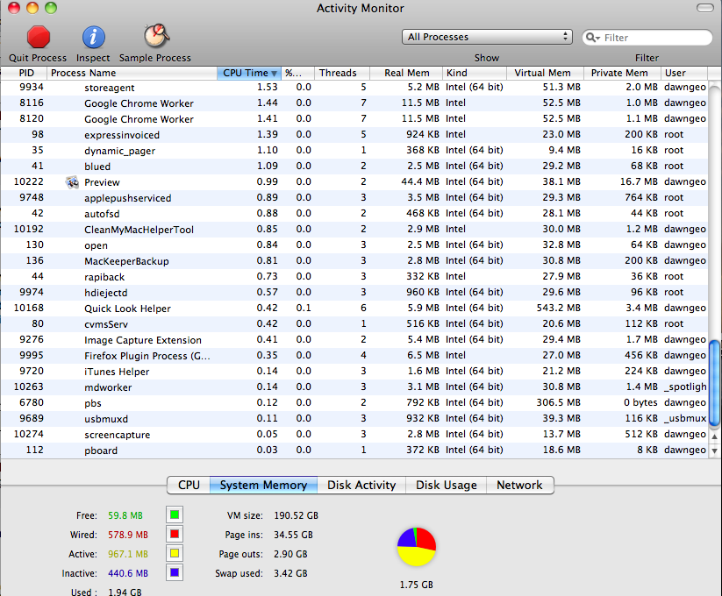
Task: Click the Swap used 3.42 GB value
Action: (x=290, y=573)
